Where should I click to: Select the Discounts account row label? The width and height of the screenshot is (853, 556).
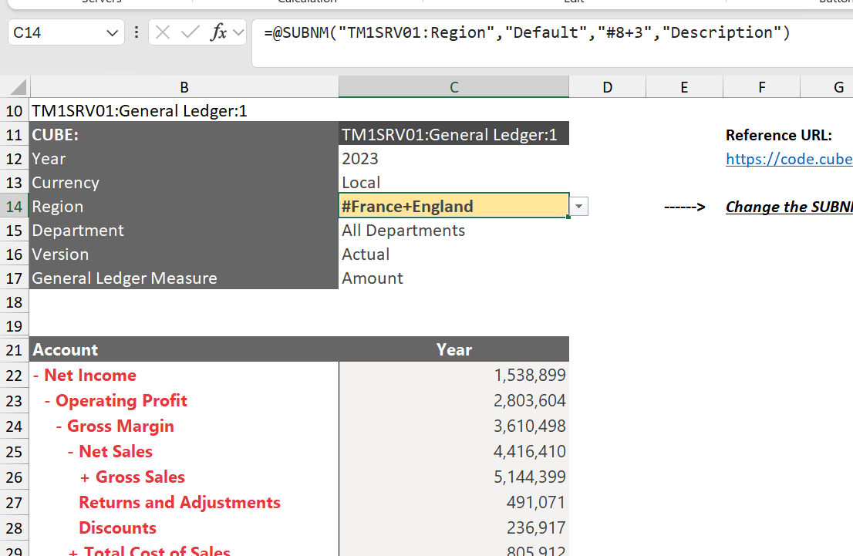click(117, 528)
